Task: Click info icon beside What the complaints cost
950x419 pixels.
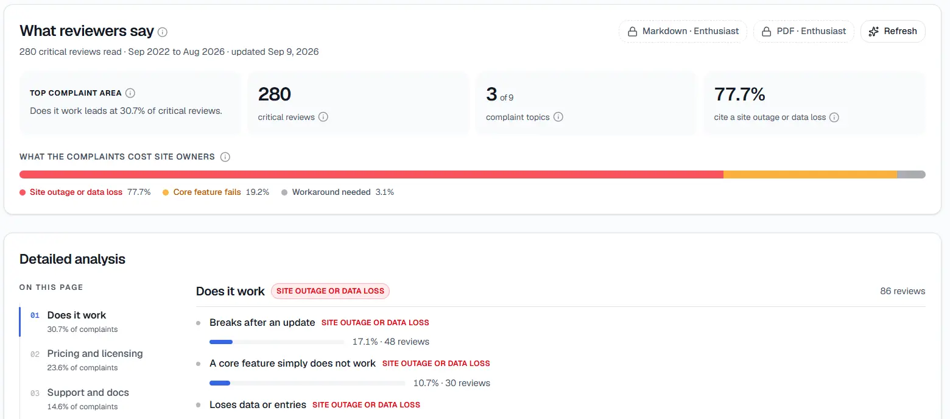Action: (x=225, y=157)
